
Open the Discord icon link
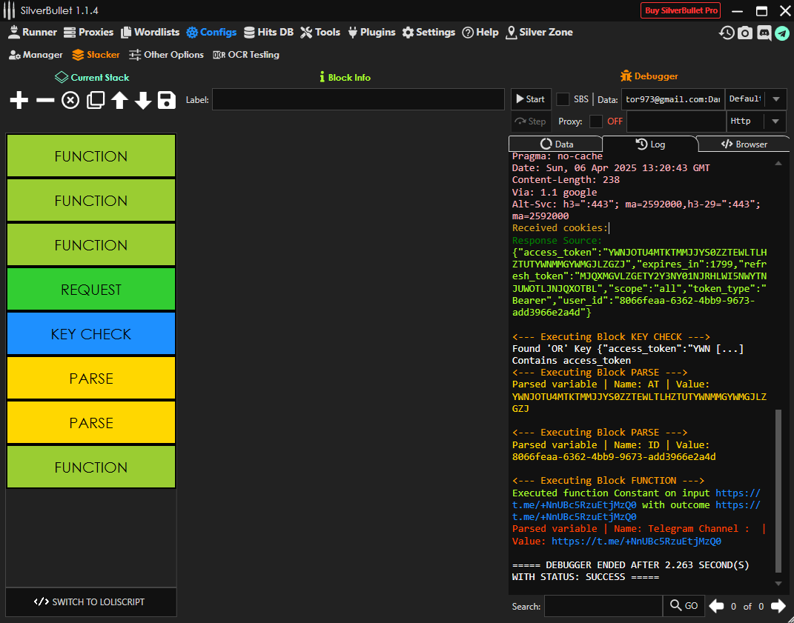pos(764,33)
